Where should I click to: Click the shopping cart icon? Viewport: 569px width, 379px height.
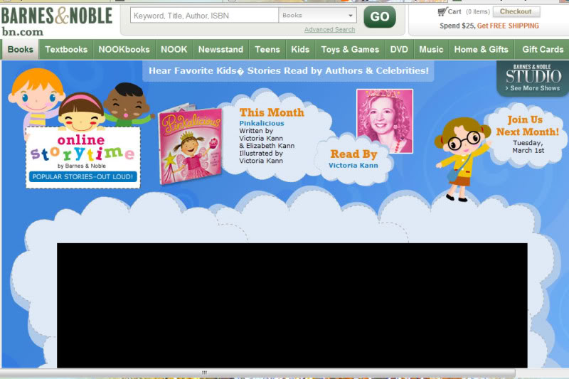pos(441,11)
